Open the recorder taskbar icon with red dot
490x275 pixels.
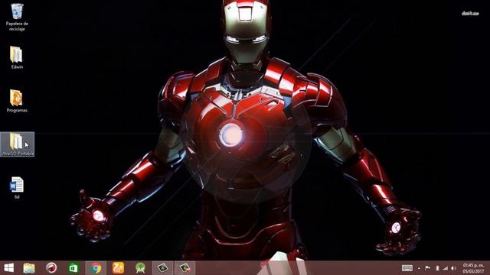click(x=185, y=268)
